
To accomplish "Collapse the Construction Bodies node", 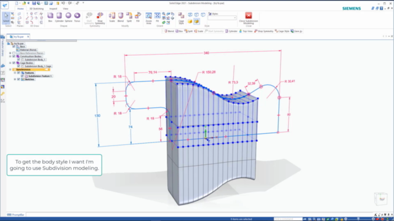I will (x=10, y=56).
